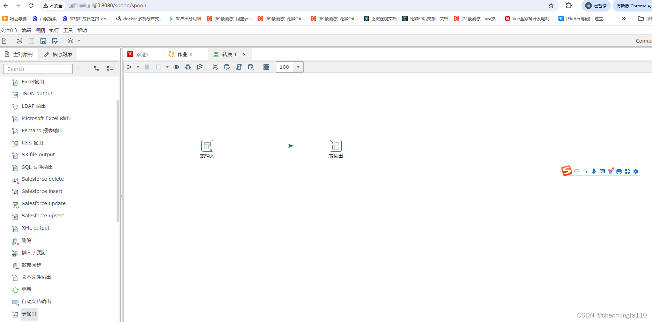
Task: Run the transformation with the Run icon
Action: (x=129, y=67)
